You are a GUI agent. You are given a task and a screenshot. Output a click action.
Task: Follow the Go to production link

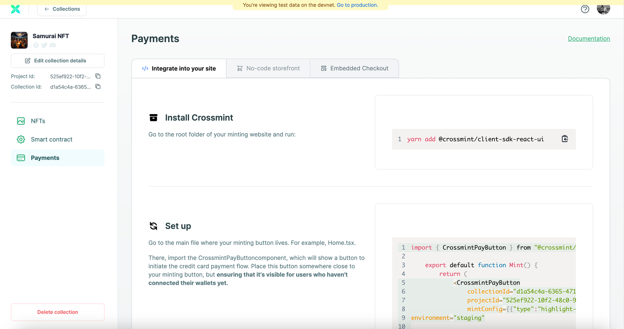(357, 5)
